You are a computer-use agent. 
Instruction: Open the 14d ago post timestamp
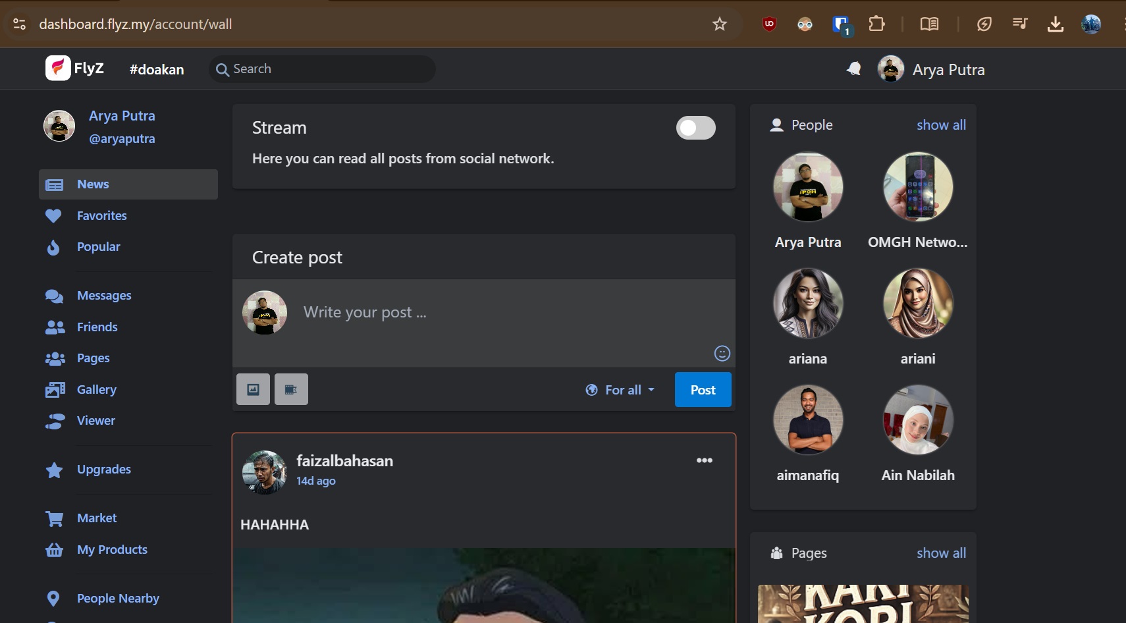pyautogui.click(x=316, y=481)
